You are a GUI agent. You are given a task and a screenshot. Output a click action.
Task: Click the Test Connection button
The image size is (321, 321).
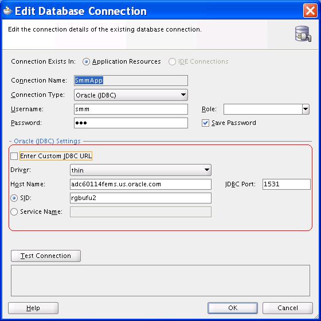[46, 256]
